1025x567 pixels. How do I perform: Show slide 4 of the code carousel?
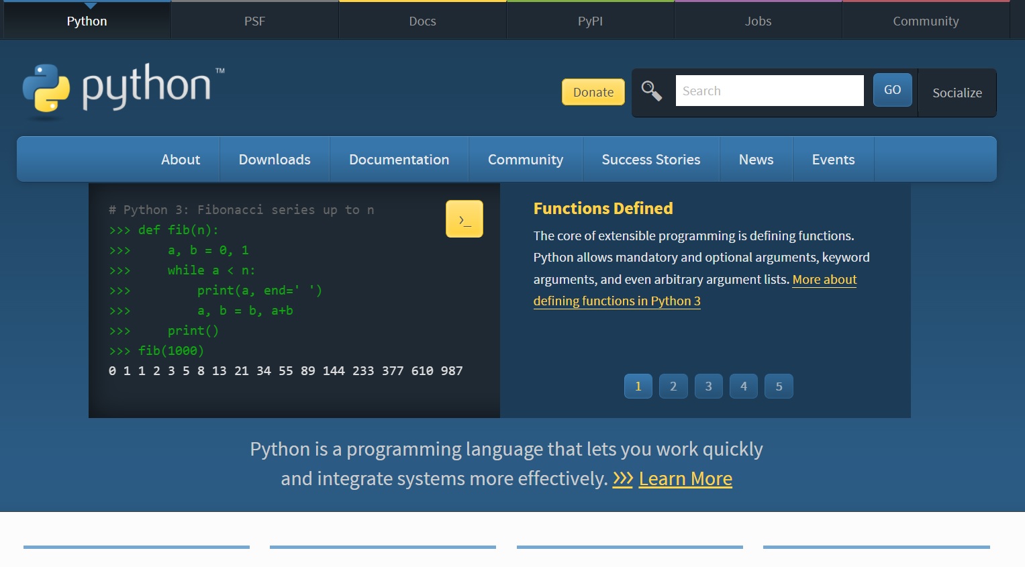tap(744, 386)
